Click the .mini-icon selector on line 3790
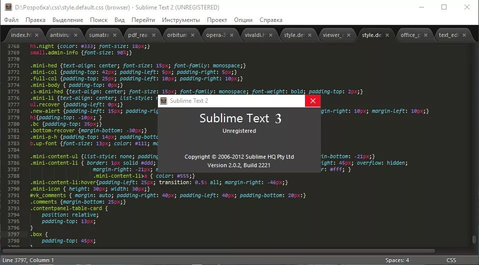This screenshot has width=479, height=265. click(x=45, y=189)
